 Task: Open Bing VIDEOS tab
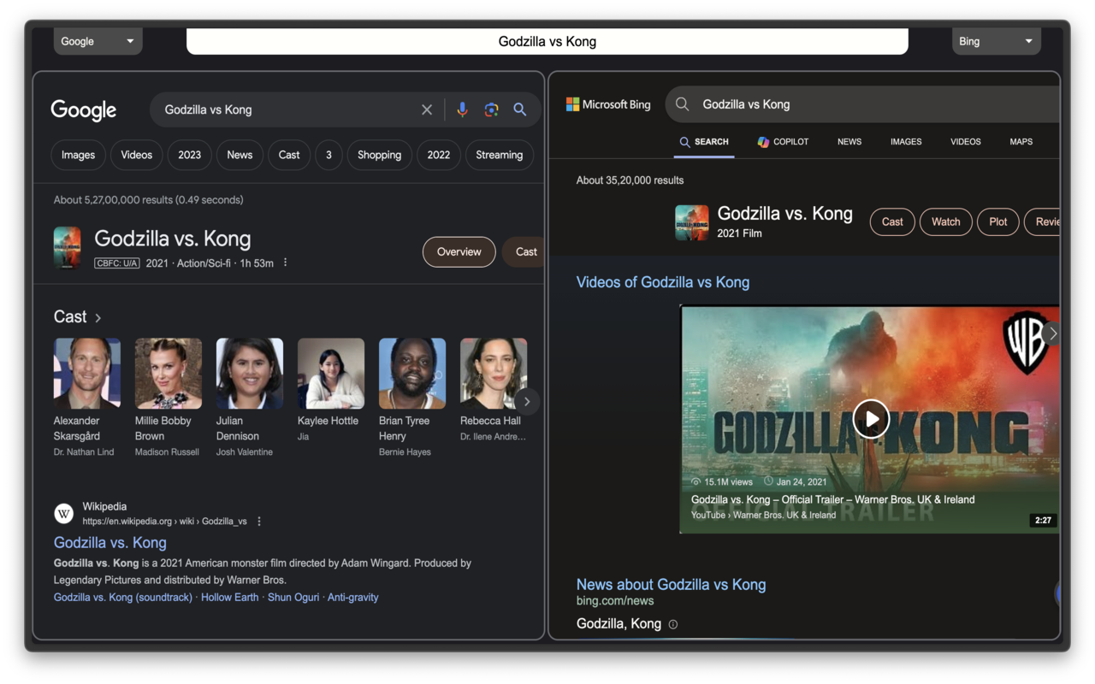tap(966, 142)
